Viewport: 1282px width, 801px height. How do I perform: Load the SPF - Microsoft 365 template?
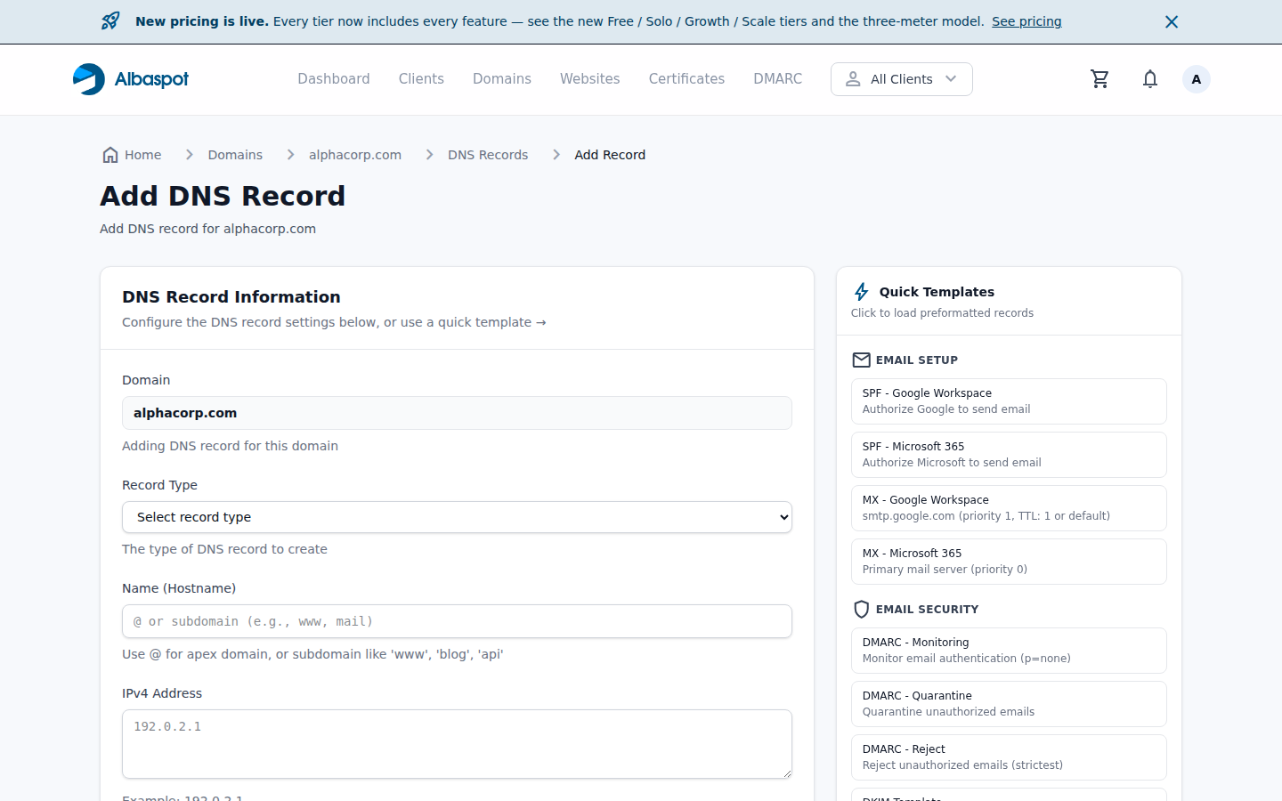click(x=1009, y=455)
